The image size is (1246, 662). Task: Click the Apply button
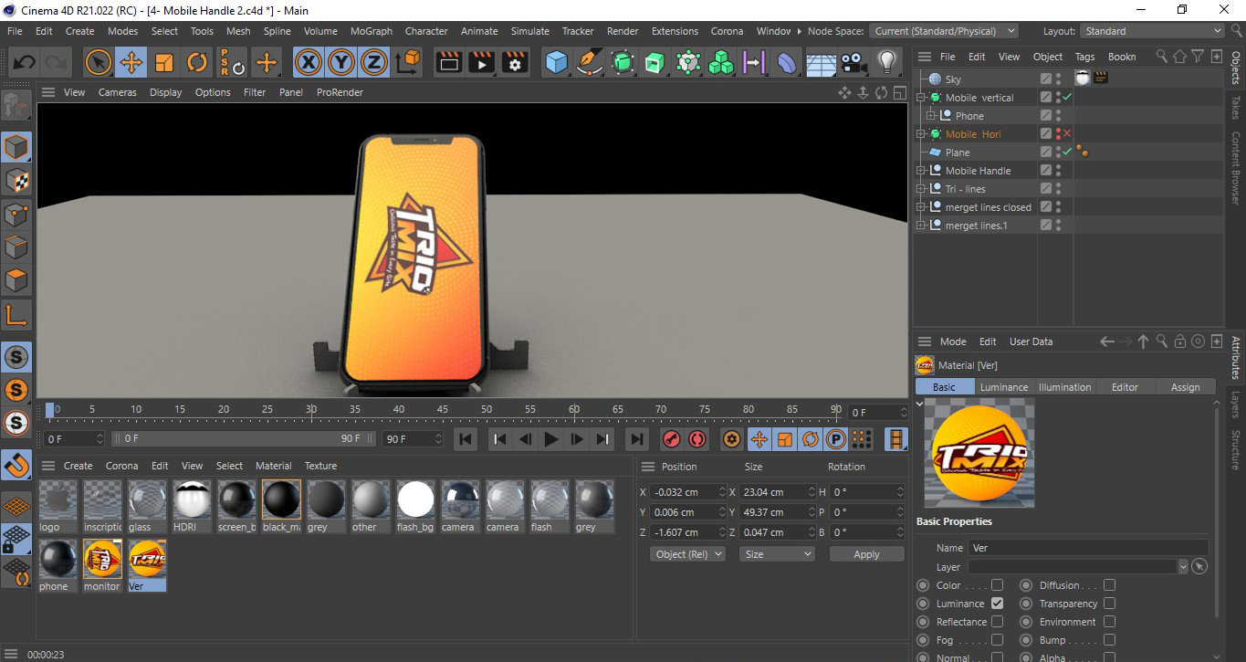point(866,554)
